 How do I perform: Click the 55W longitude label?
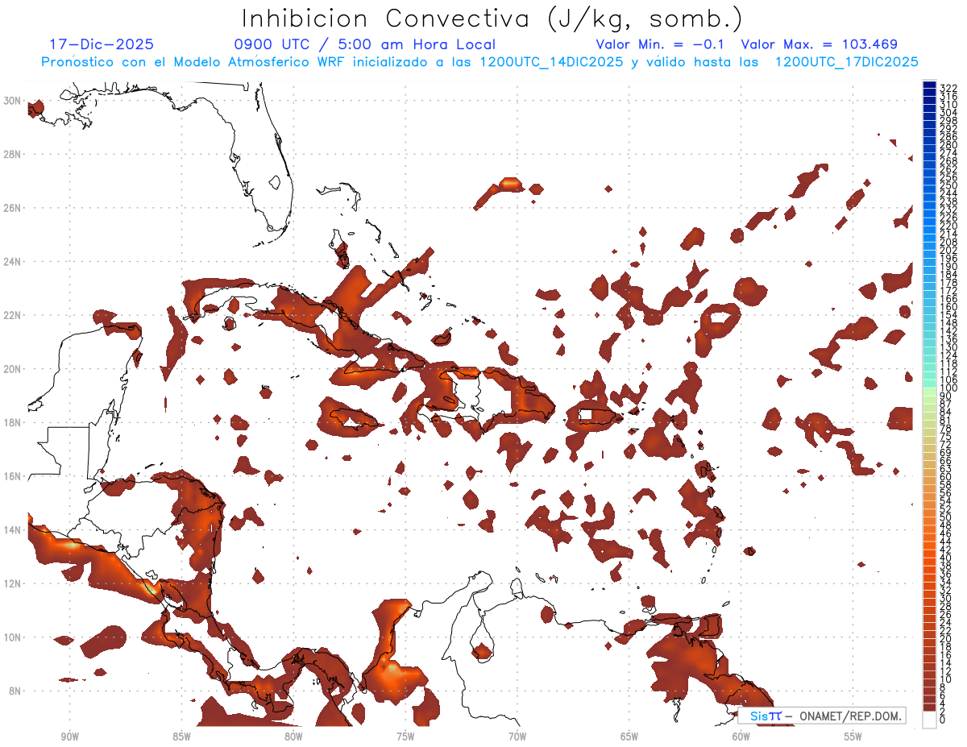(853, 737)
